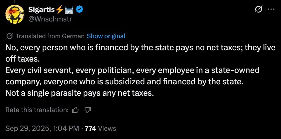Toggle Show original to view German text

click(x=106, y=36)
